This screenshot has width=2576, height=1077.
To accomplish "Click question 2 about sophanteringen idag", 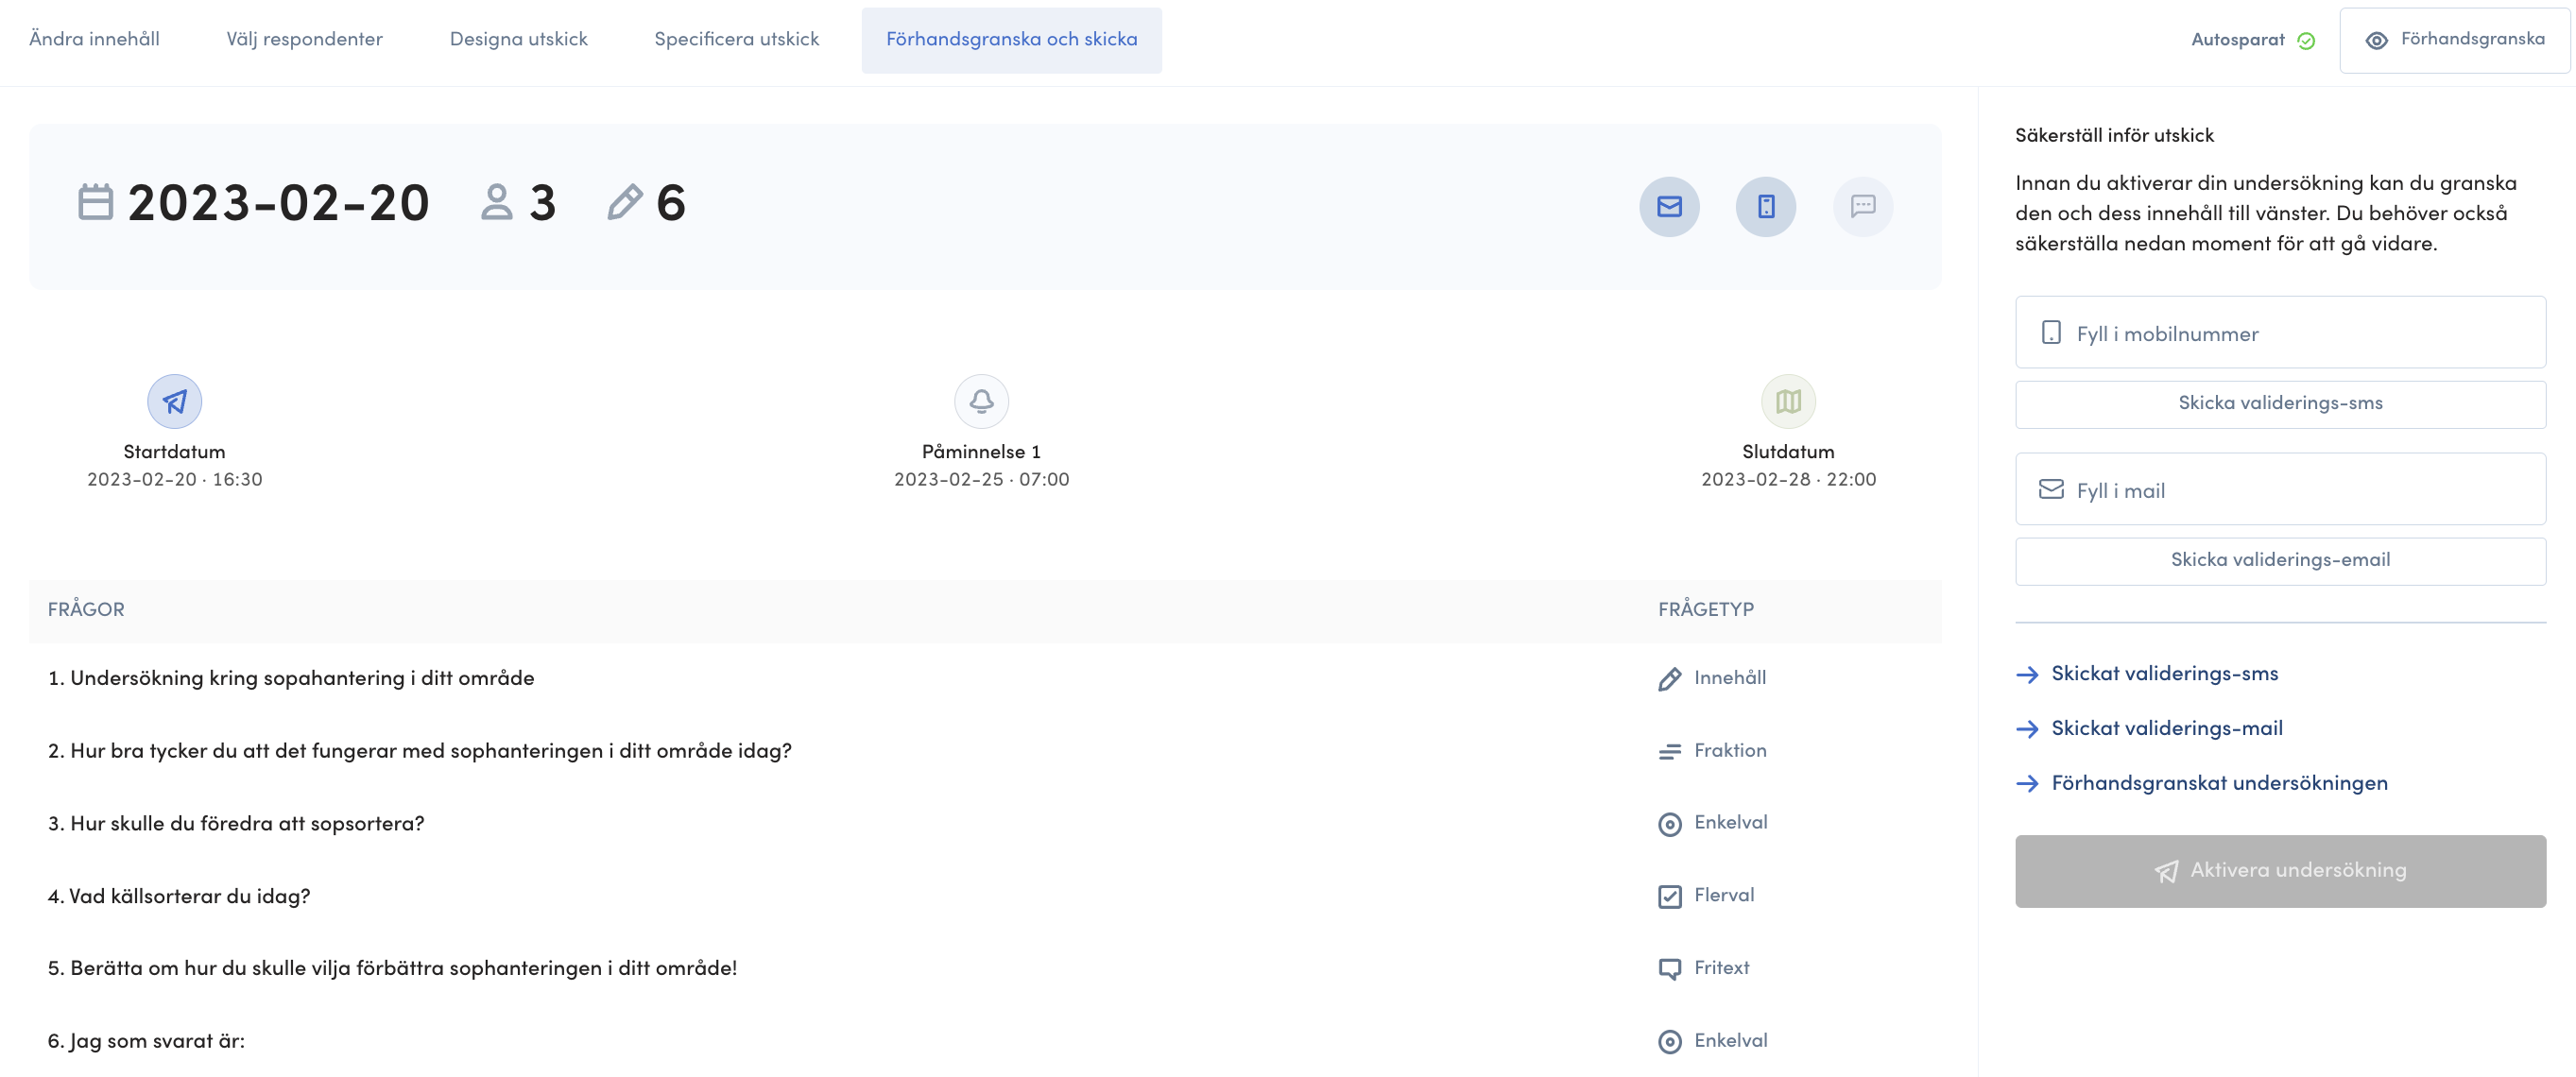I will pyautogui.click(x=419, y=752).
